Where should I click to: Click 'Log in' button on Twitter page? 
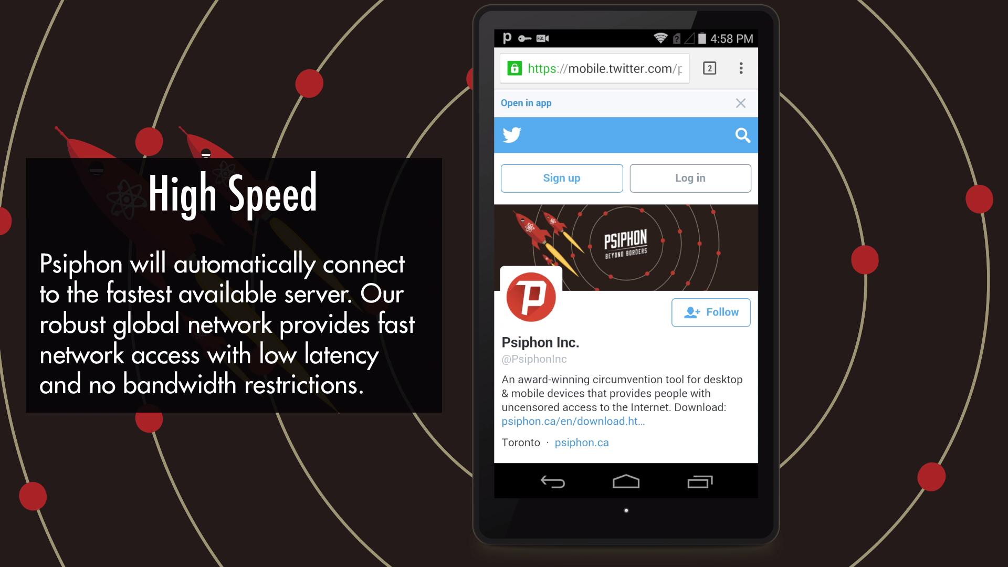coord(690,178)
